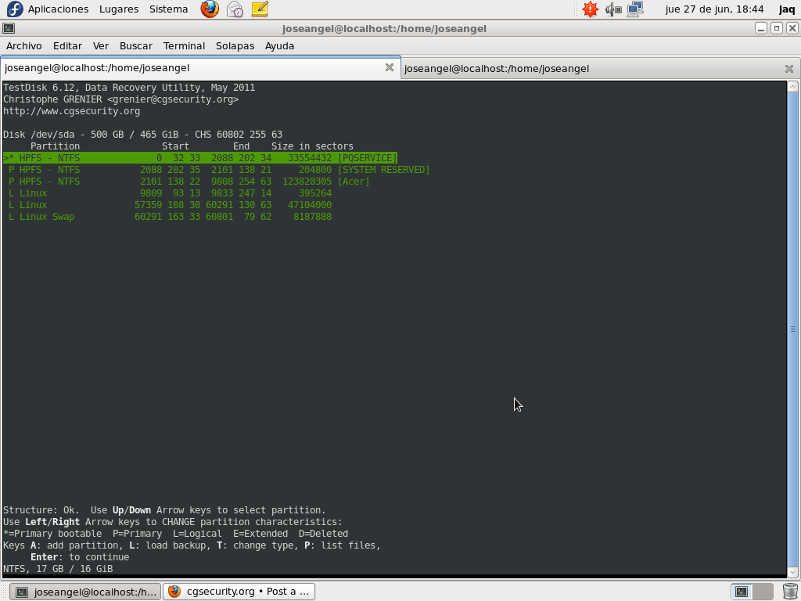Click the Linux Swap partition row
The height and width of the screenshot is (601, 801).
point(170,217)
